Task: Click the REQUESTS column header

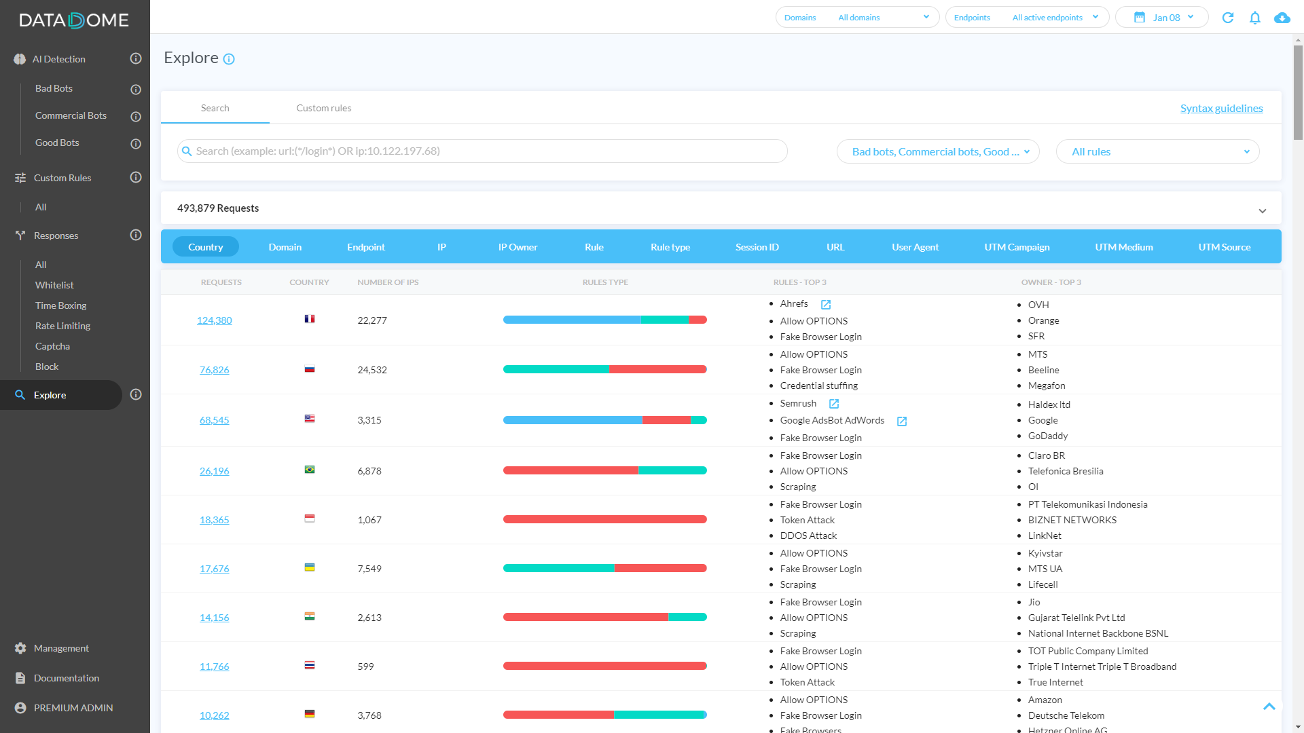Action: click(221, 282)
